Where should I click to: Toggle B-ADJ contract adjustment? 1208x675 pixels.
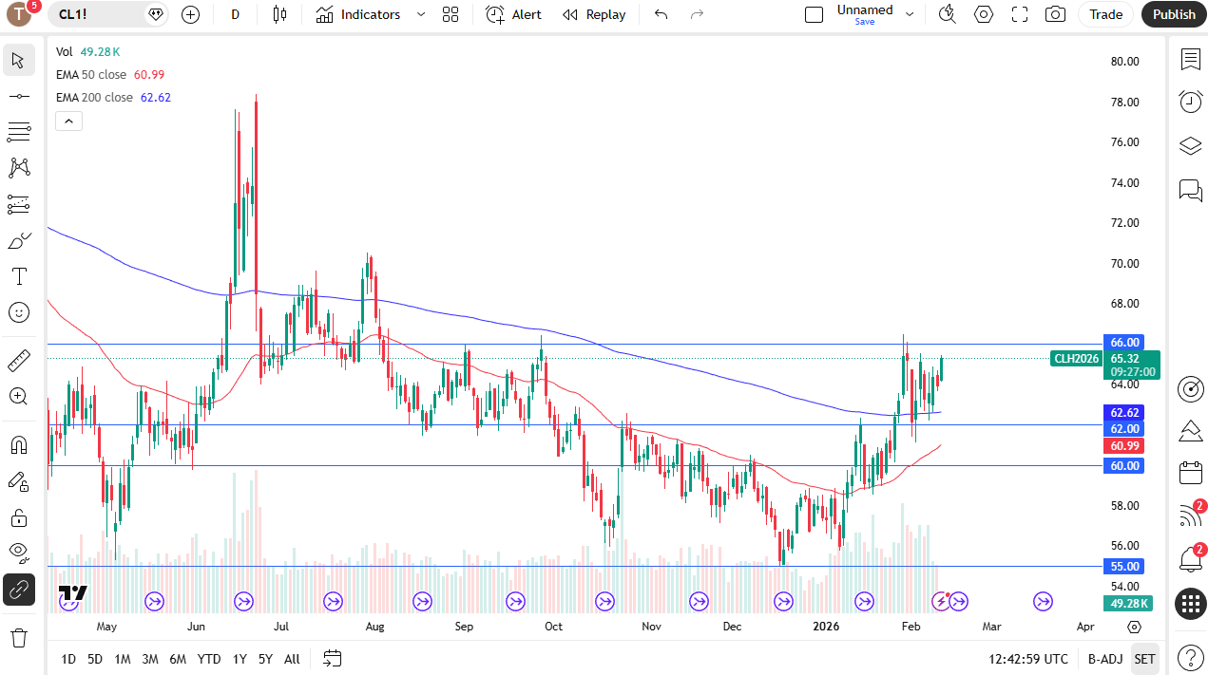click(x=1105, y=659)
